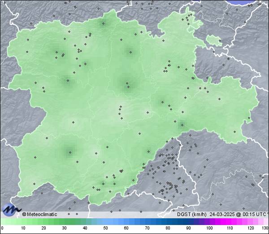The image size is (269, 234).
Task: Click the Meteoclimatic copyright text
Action: [x=40, y=214]
